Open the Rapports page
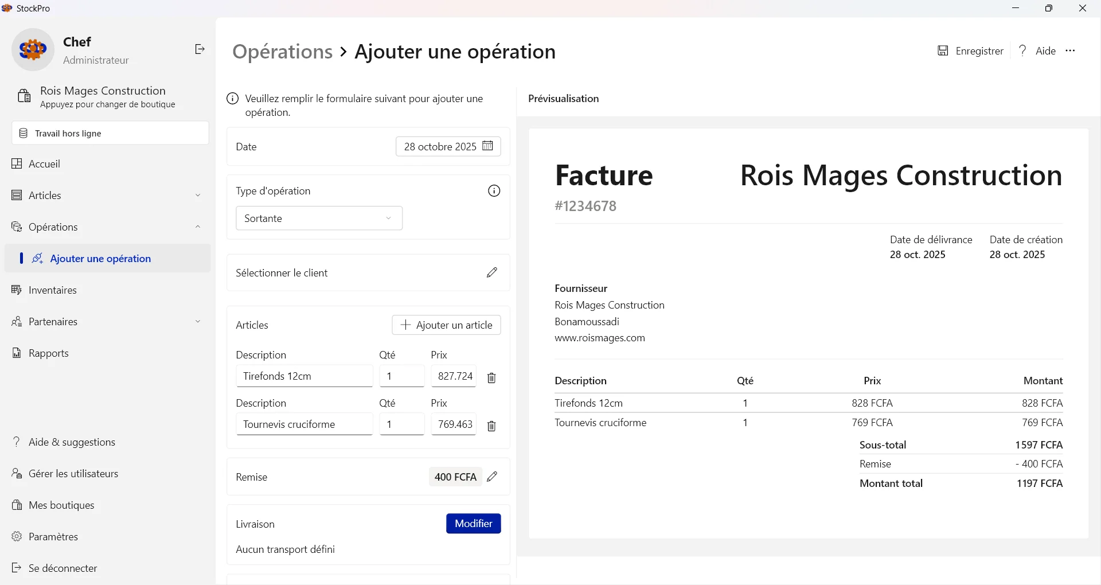Image resolution: width=1101 pixels, height=585 pixels. coord(49,353)
